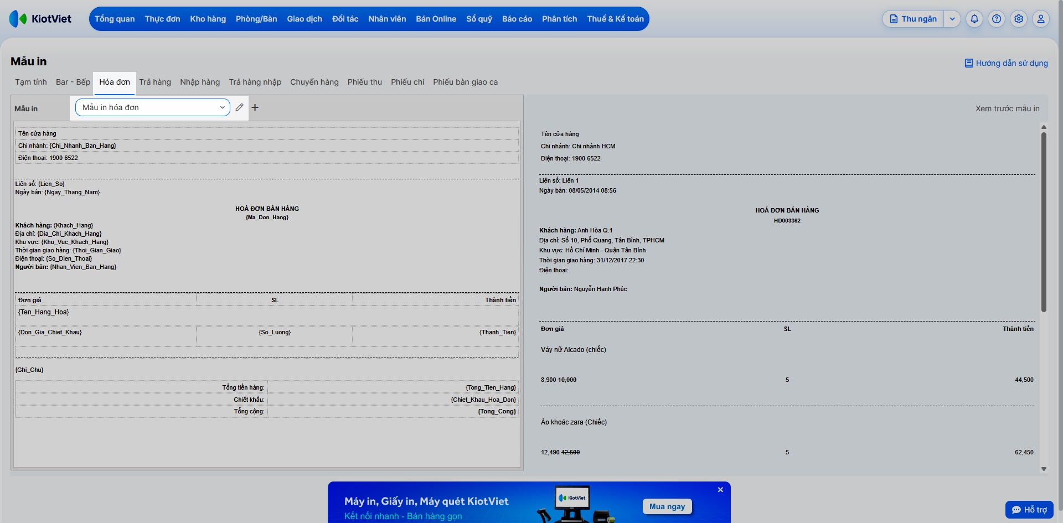
Task: Open the settings gear icon
Action: pyautogui.click(x=1019, y=19)
